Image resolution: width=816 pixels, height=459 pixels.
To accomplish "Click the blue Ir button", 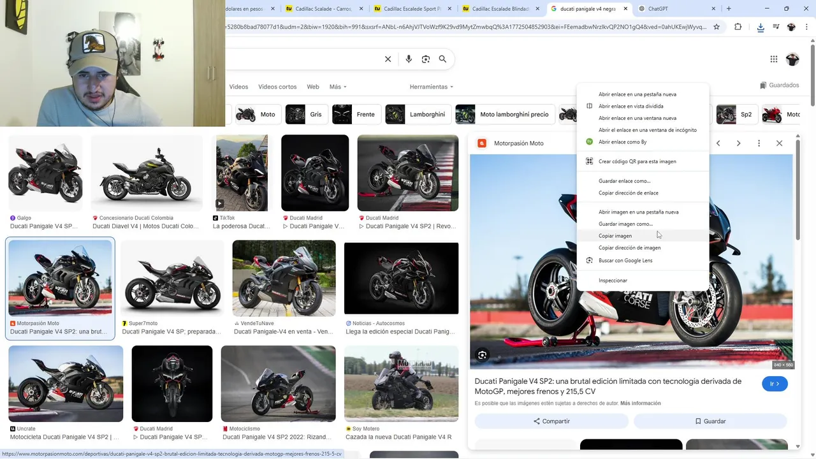I will point(775,384).
